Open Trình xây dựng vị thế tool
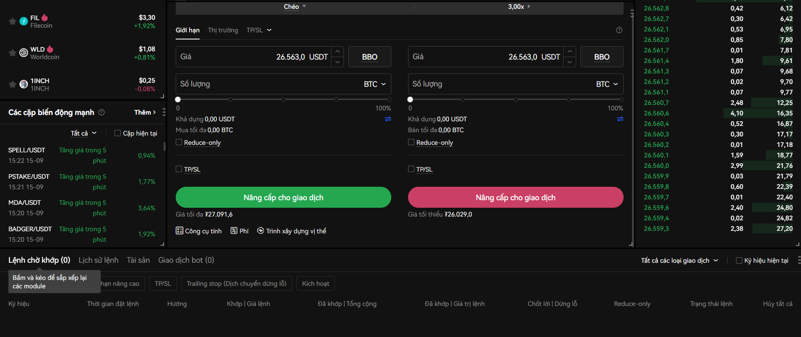Viewport: 801px width, 337px height. (x=291, y=231)
